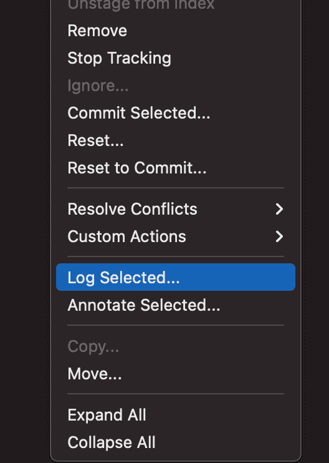Dismiss menu by clicking dark background outside

click(24, 230)
